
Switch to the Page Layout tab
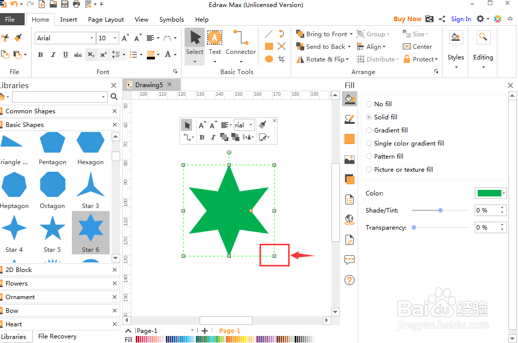pos(106,20)
